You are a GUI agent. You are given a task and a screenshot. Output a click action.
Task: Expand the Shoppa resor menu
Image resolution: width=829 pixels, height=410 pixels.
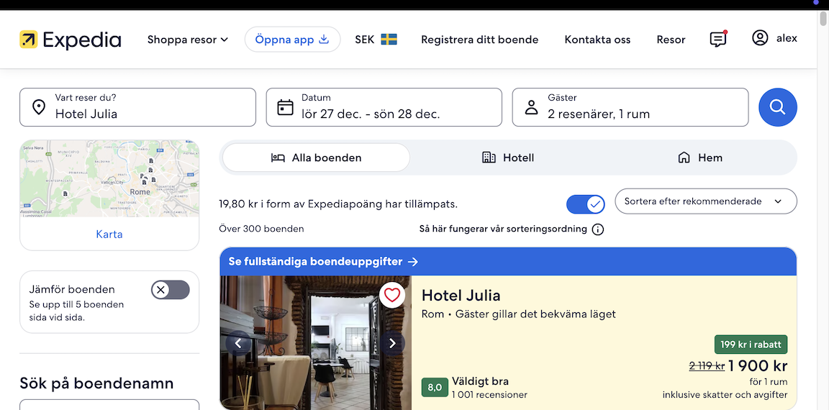[187, 40]
